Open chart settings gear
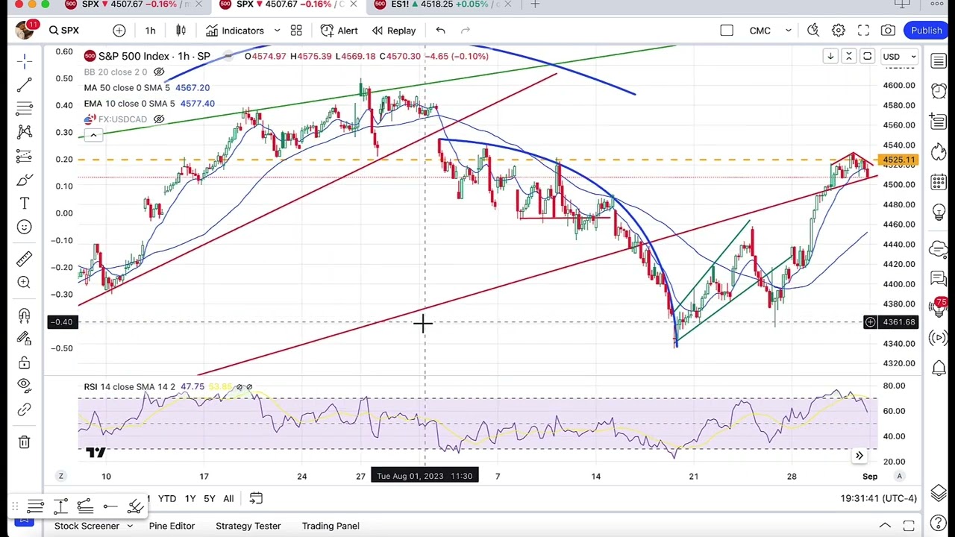The image size is (955, 537). coord(839,31)
